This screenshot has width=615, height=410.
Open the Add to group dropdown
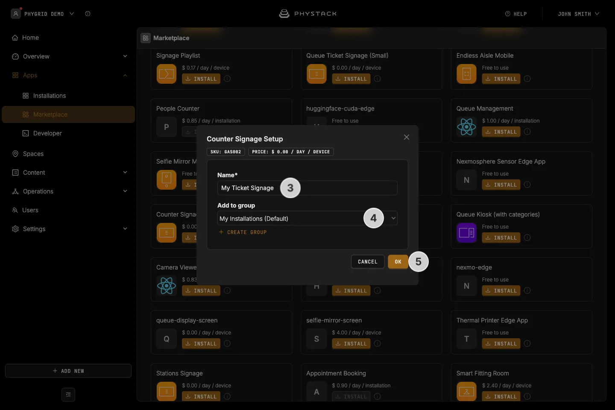coord(307,218)
